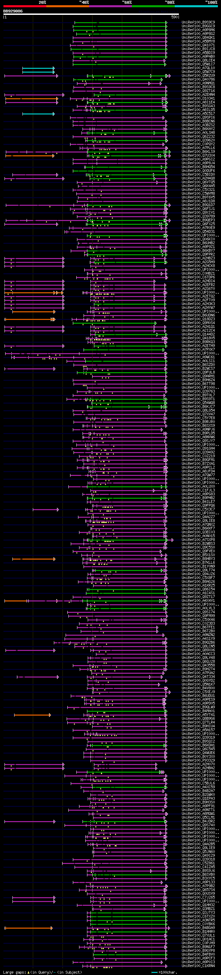Select the UniRef100_C1FJL3 label
Viewport: 221px width, 975px height.
pyautogui.click(x=198, y=490)
